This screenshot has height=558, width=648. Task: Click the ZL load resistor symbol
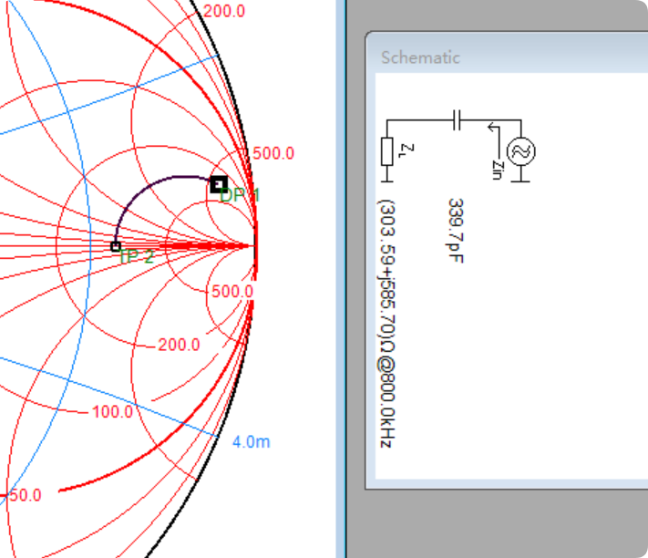[387, 150]
